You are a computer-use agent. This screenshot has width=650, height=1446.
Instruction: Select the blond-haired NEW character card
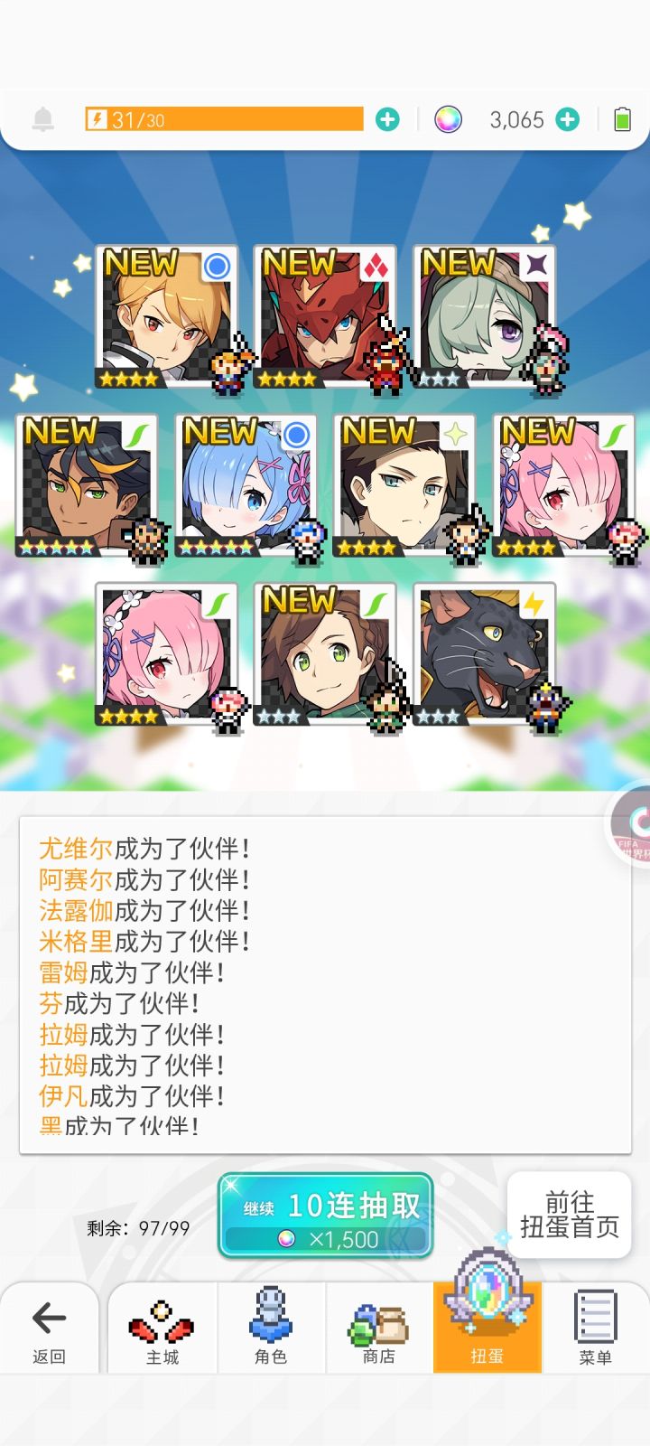click(167, 316)
